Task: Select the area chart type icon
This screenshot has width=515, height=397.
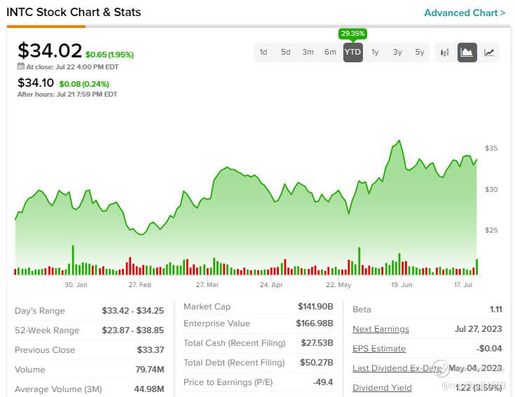Action: (x=467, y=53)
